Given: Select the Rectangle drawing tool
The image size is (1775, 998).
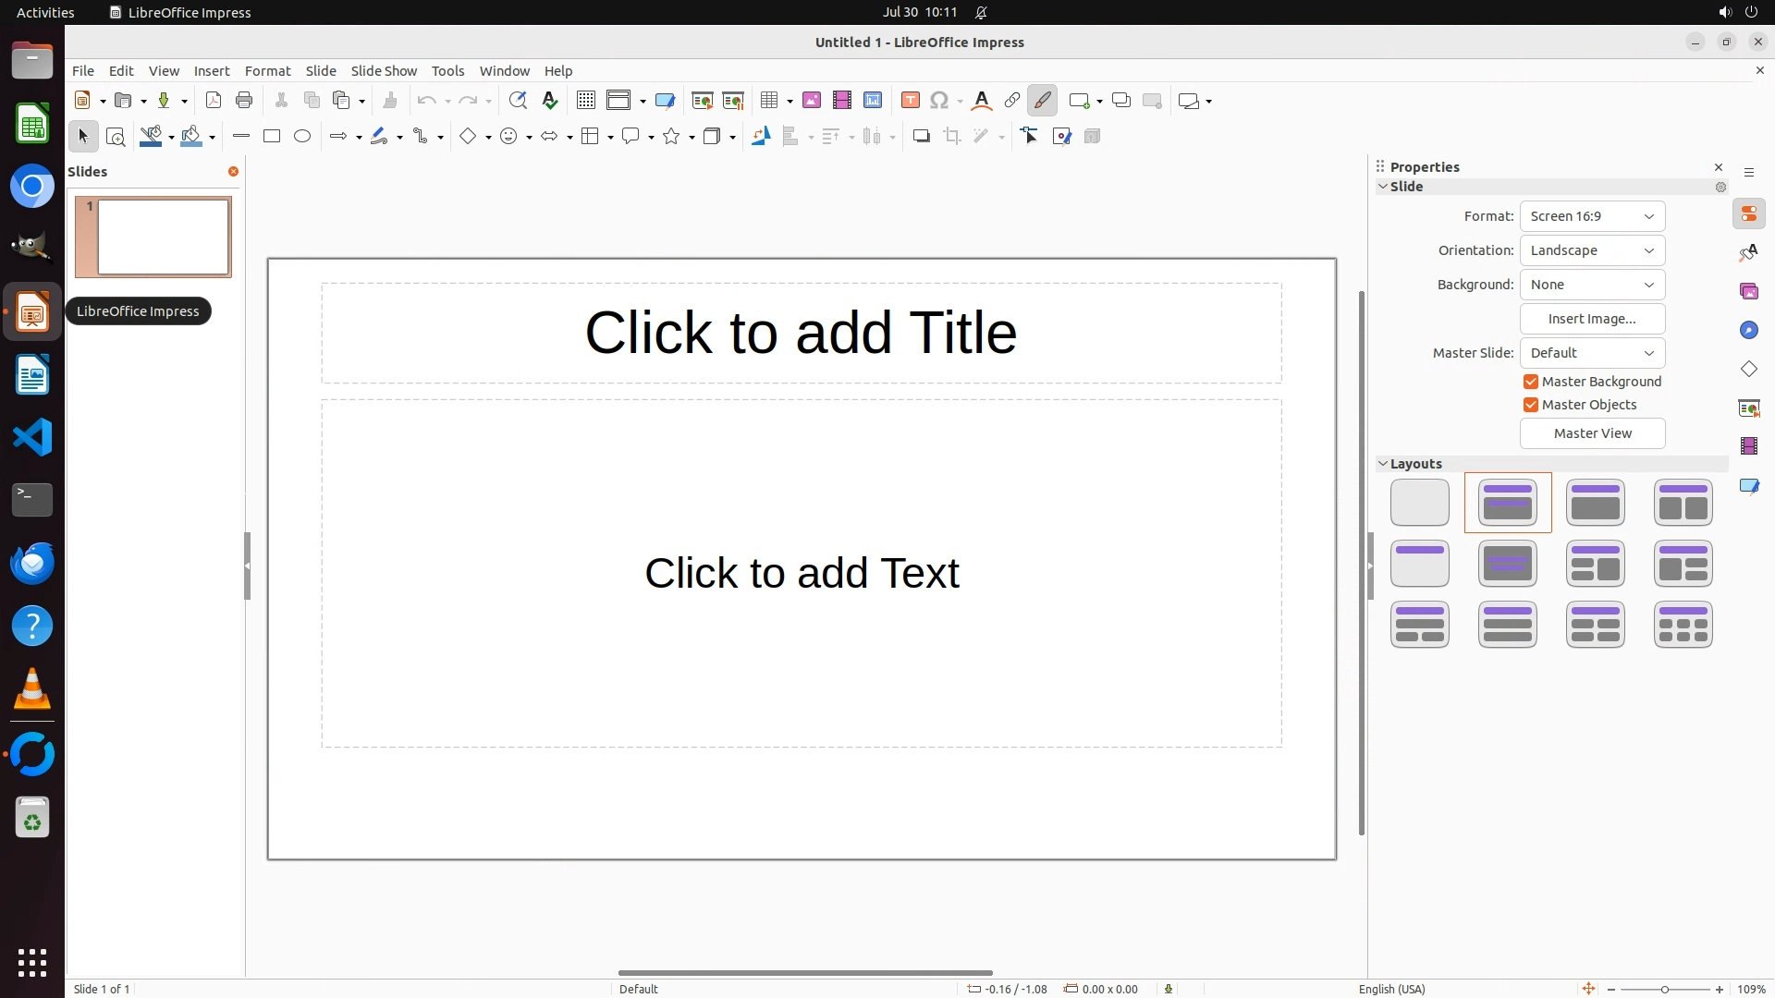Looking at the screenshot, I should point(271,137).
